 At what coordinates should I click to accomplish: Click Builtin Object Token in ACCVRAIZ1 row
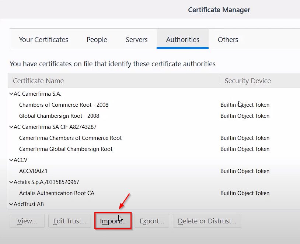(x=245, y=171)
